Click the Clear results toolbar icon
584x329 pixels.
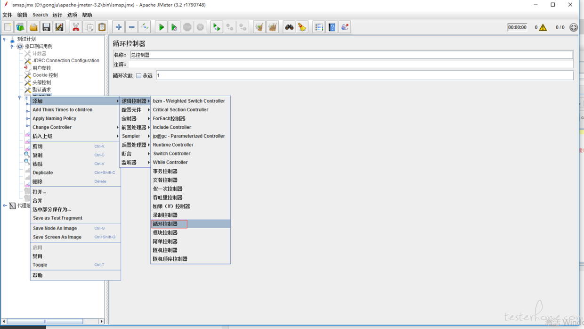tap(260, 27)
